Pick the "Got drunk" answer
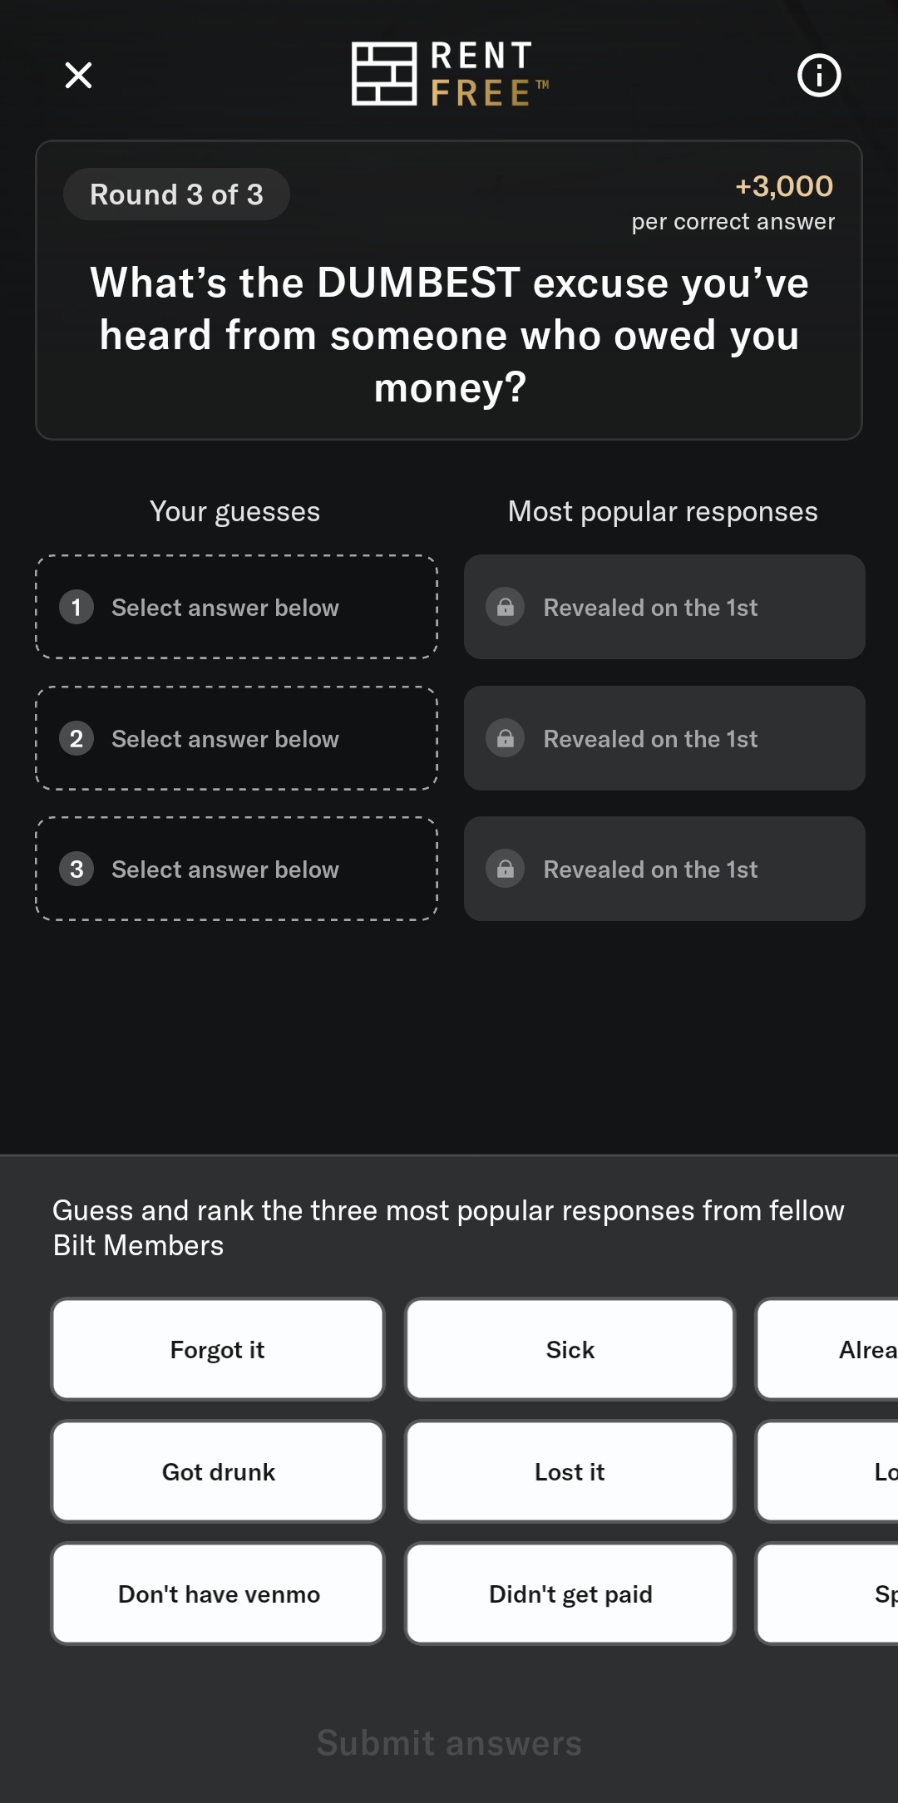This screenshot has height=1803, width=898. (218, 1472)
